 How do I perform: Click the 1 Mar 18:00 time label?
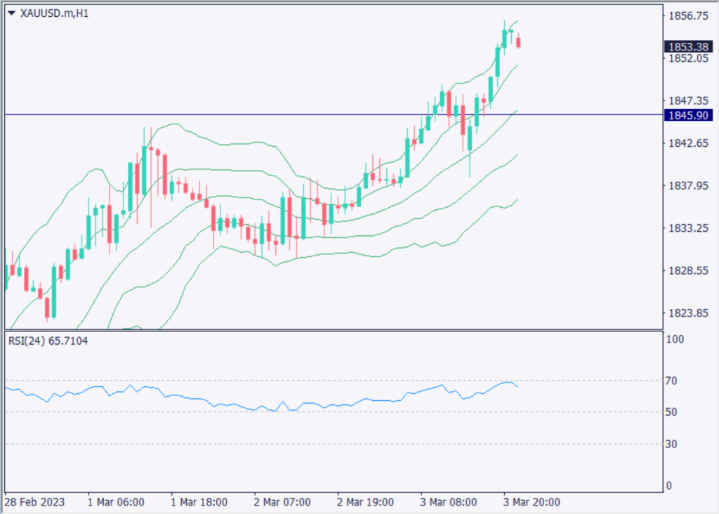[x=199, y=503]
